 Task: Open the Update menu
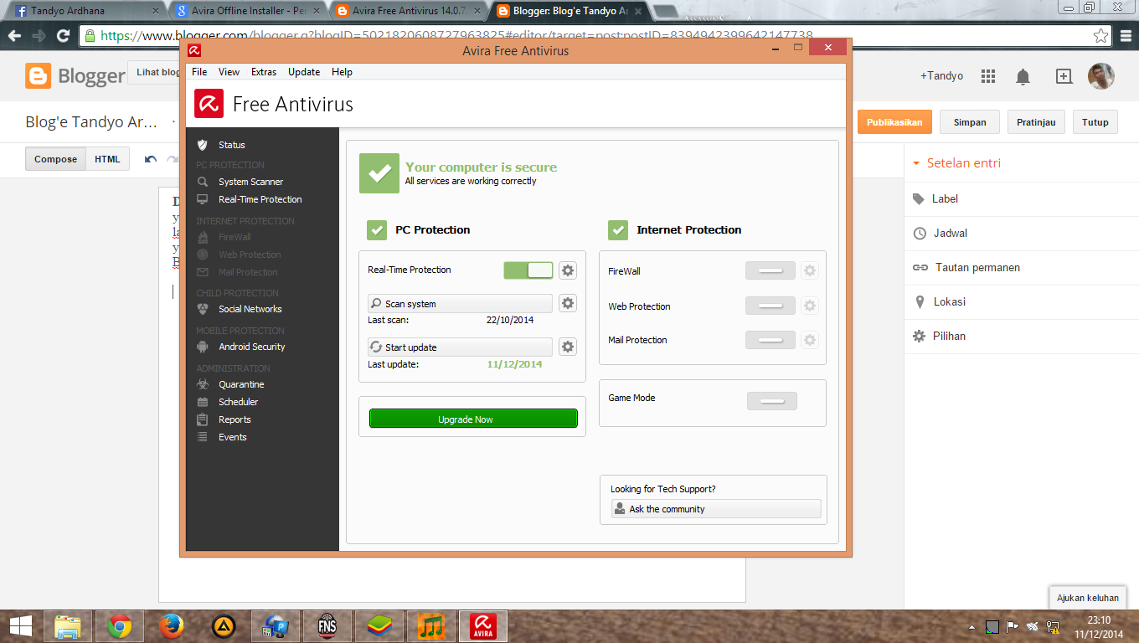(x=304, y=72)
